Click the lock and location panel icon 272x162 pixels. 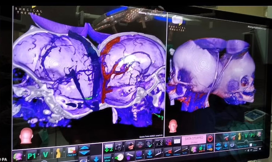click(159, 143)
